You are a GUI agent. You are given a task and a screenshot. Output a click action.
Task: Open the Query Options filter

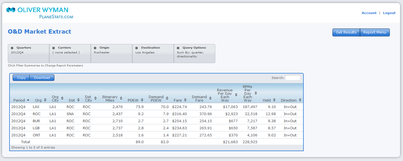click(x=195, y=53)
